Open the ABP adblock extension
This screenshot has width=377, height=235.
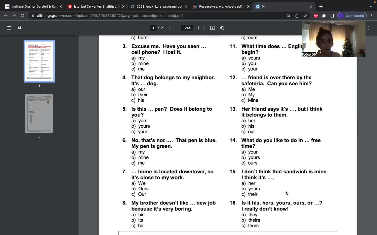click(x=316, y=16)
